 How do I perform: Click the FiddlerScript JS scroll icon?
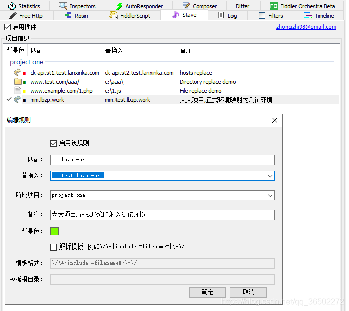coord(113,15)
